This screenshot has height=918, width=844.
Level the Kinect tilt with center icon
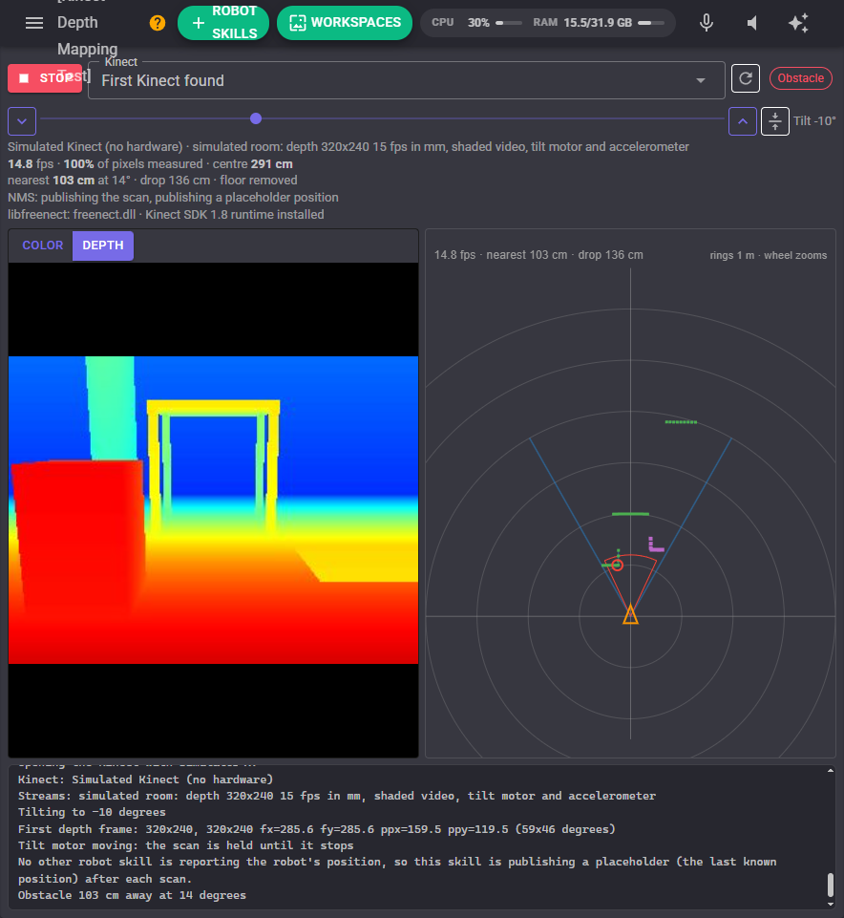pyautogui.click(x=775, y=121)
